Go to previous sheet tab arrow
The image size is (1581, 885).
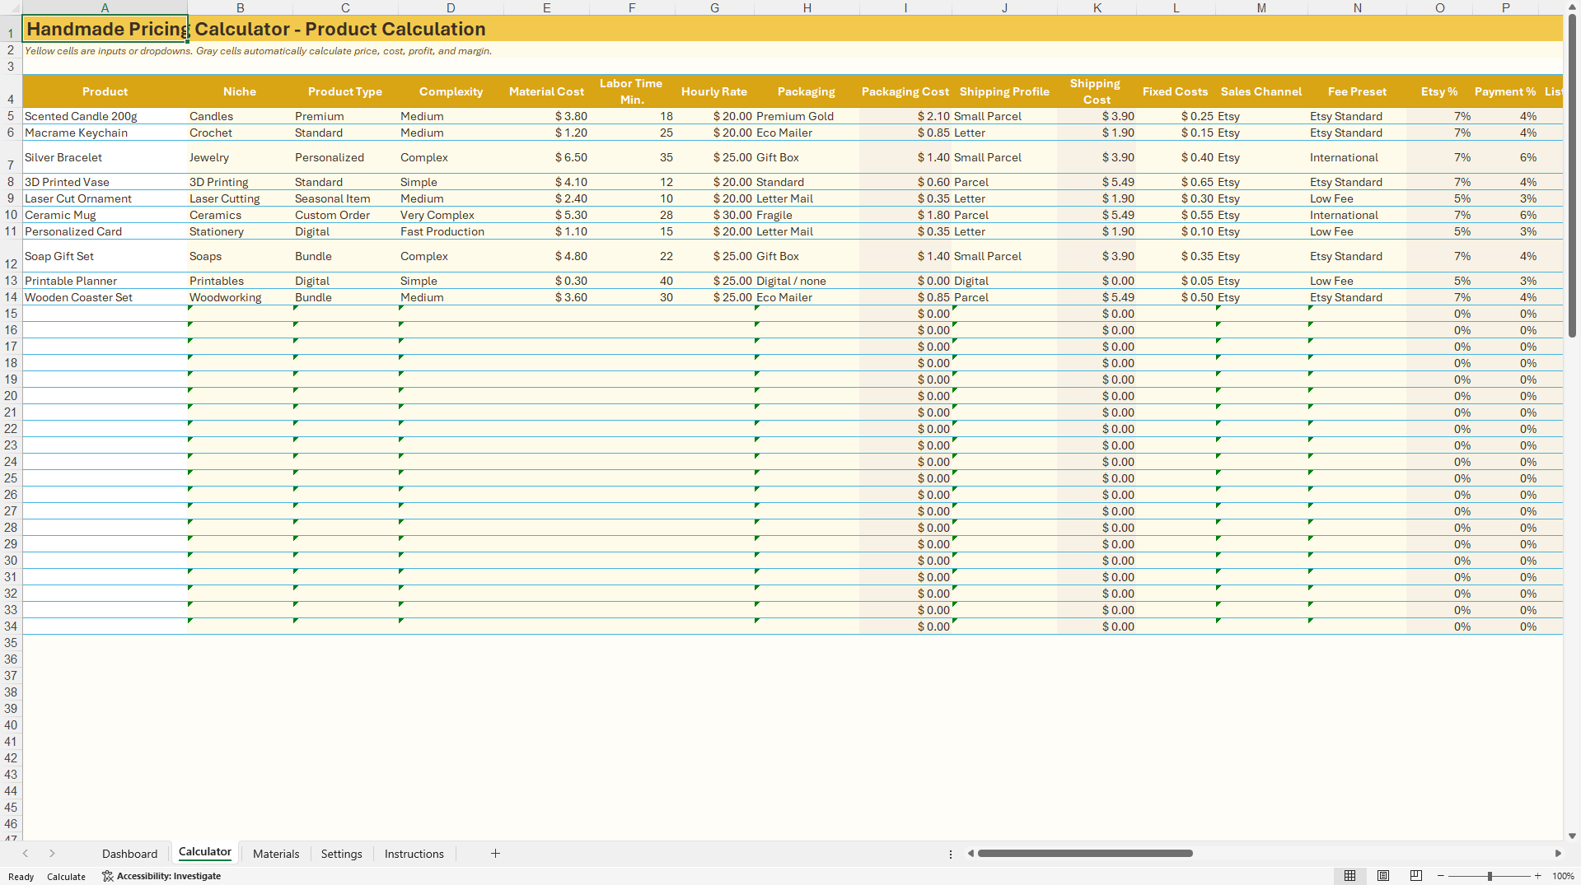click(26, 854)
